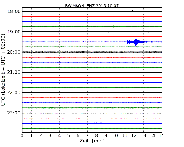The height and width of the screenshot is (147, 184).
Task: Select the 19:00 label on the time axis
Action: click(x=14, y=32)
